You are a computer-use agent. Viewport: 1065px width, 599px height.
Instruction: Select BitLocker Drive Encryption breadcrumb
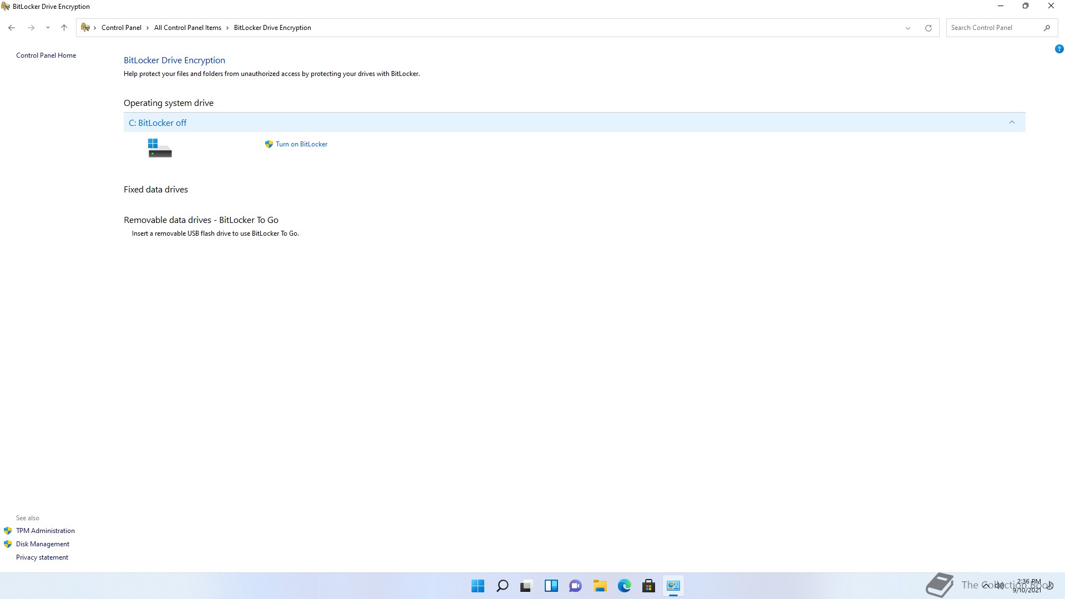point(272,28)
